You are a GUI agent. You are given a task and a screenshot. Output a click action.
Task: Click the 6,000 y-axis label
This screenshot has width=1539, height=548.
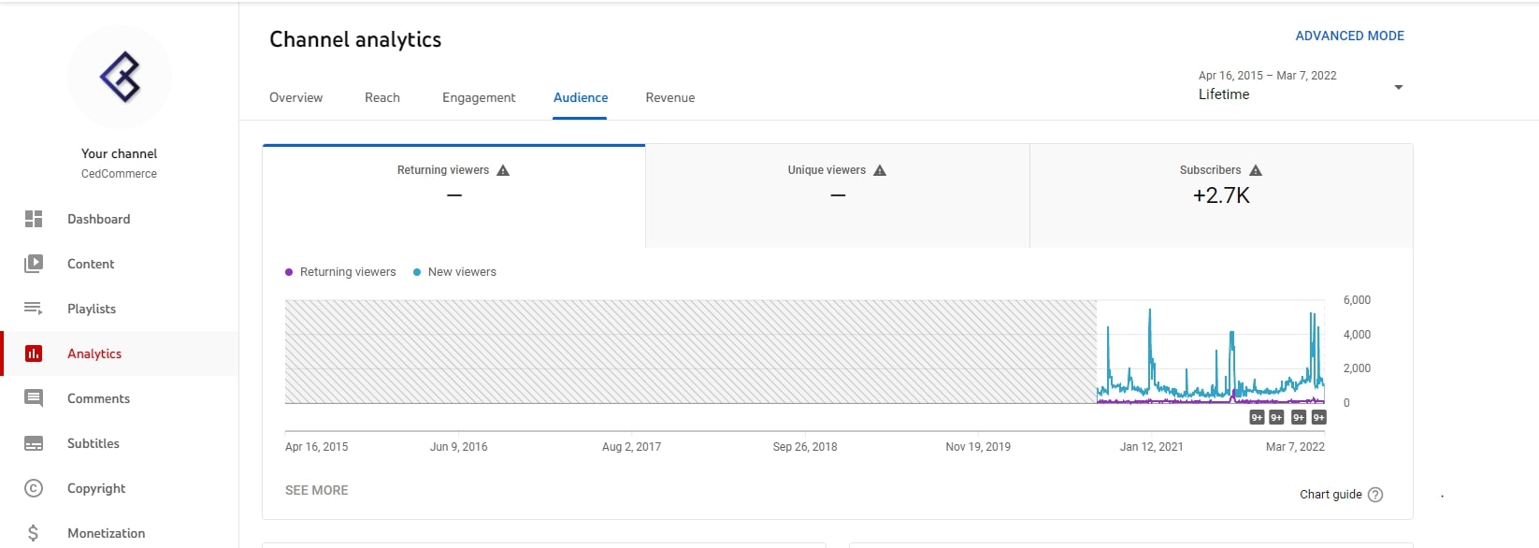[x=1357, y=300]
